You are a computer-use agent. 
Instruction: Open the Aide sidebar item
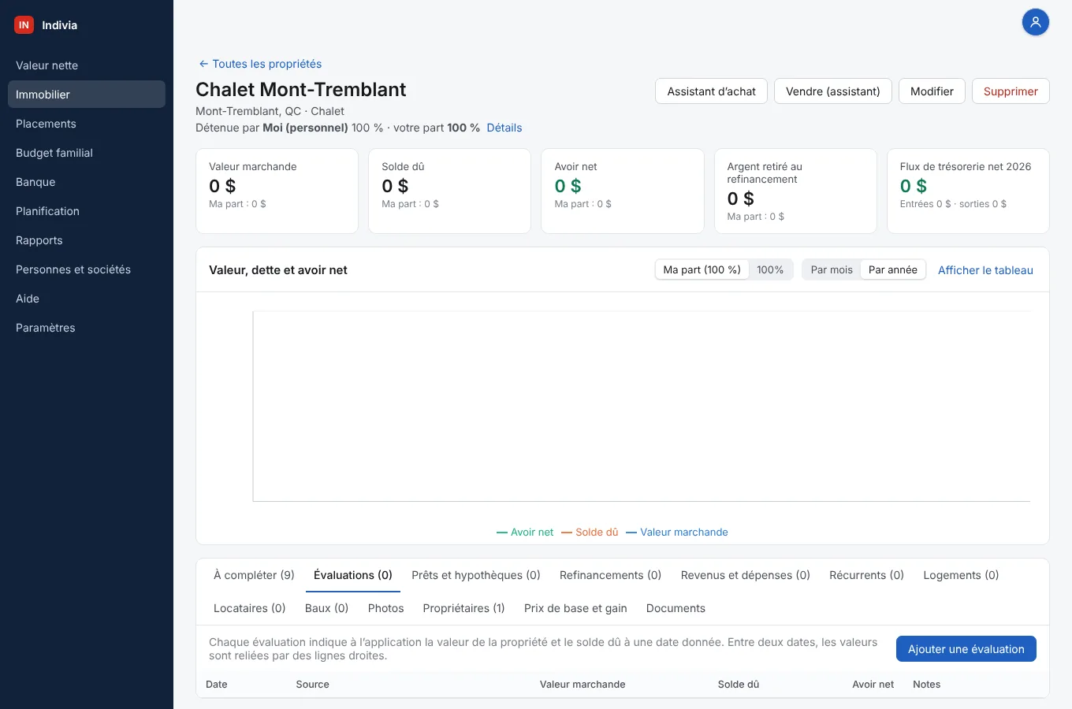click(87, 299)
